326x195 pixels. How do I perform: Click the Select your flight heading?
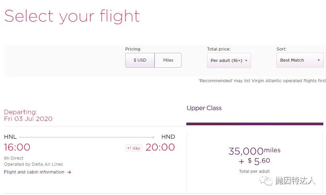[x=72, y=17]
